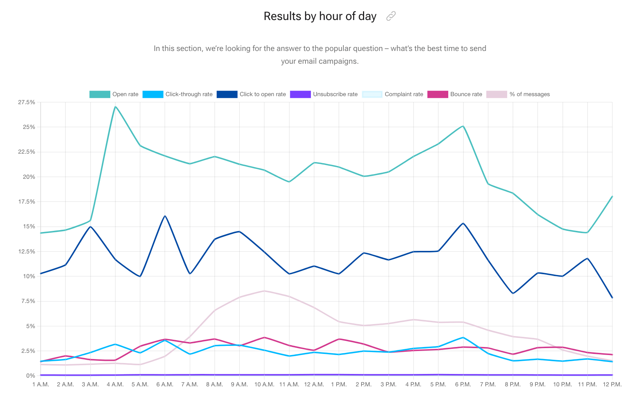Click the % of messages swatch

pos(497,94)
